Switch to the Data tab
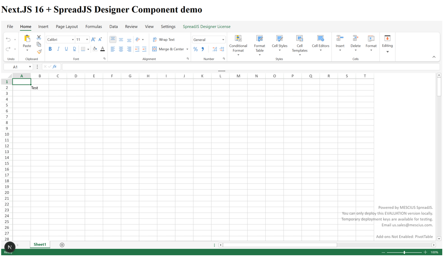The width and height of the screenshot is (444, 257). pyautogui.click(x=114, y=26)
